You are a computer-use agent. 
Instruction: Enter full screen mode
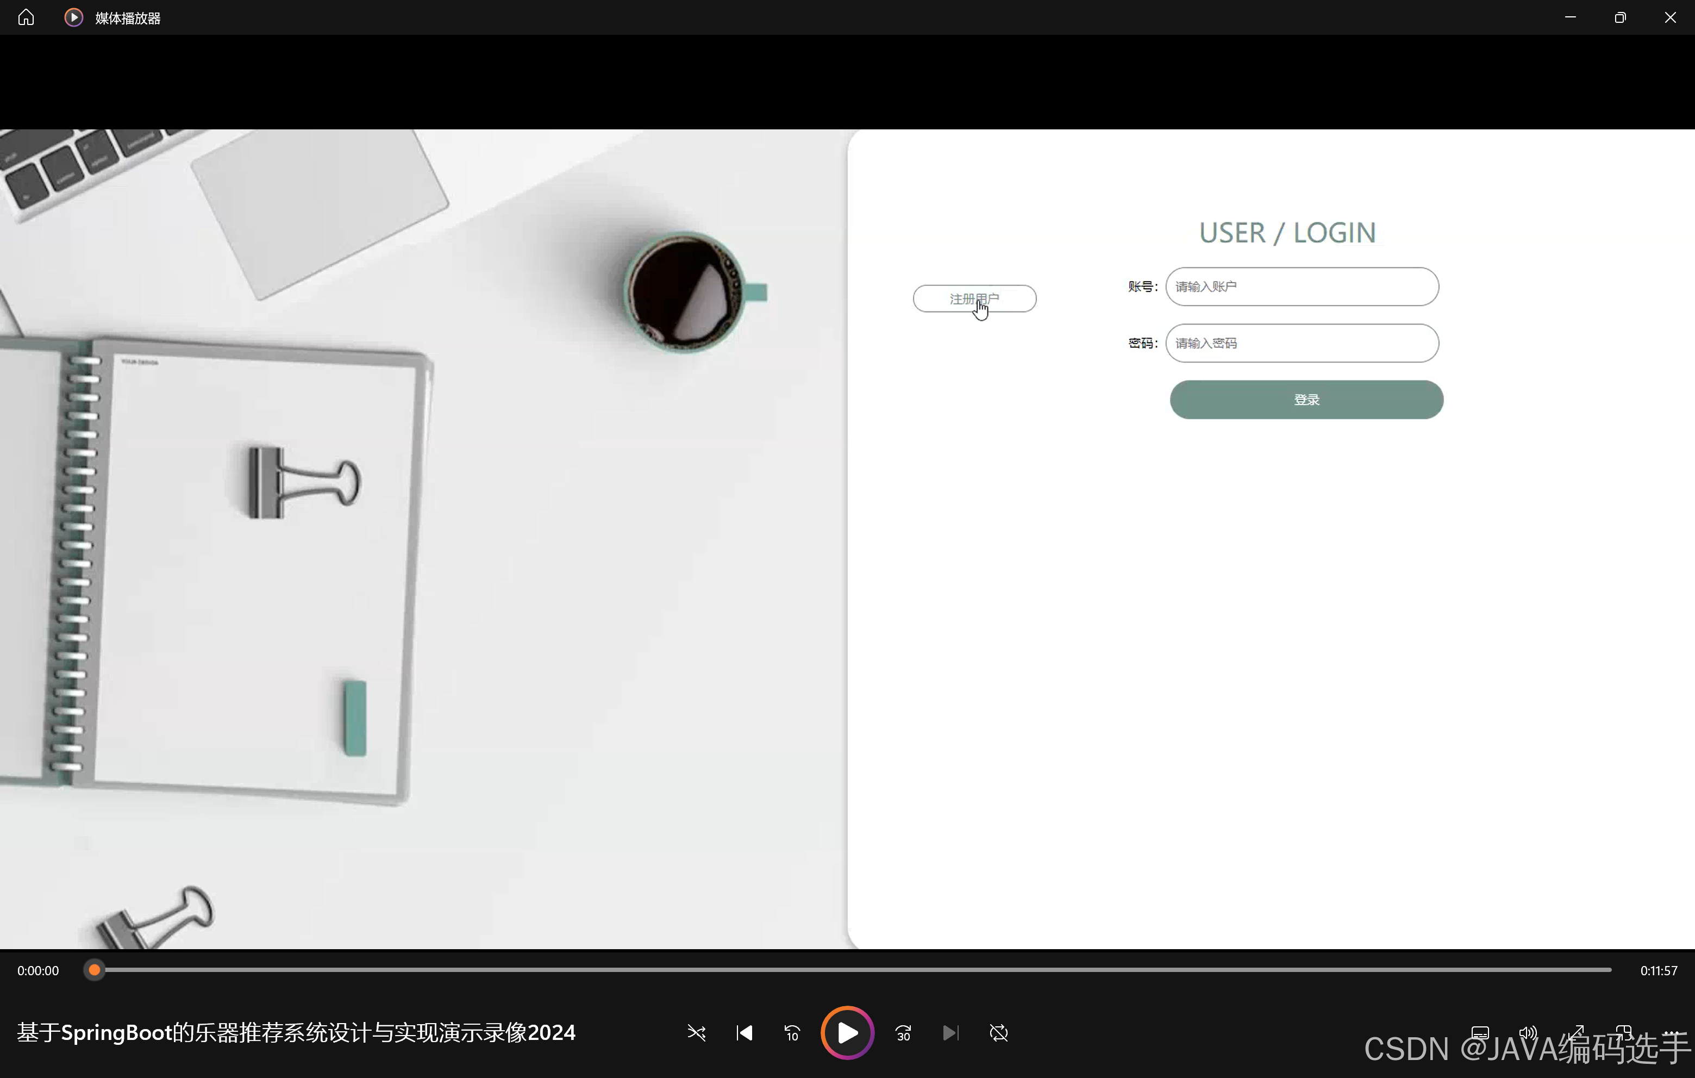point(1576,1033)
